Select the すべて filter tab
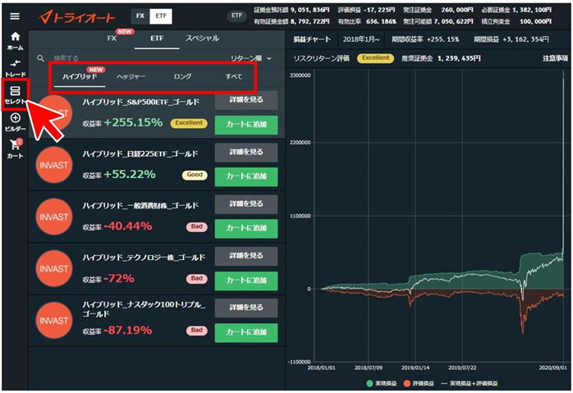 233,76
